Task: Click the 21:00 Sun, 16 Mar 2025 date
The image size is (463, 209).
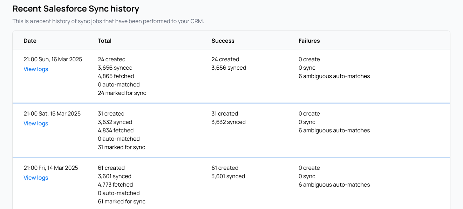Action: tap(53, 60)
